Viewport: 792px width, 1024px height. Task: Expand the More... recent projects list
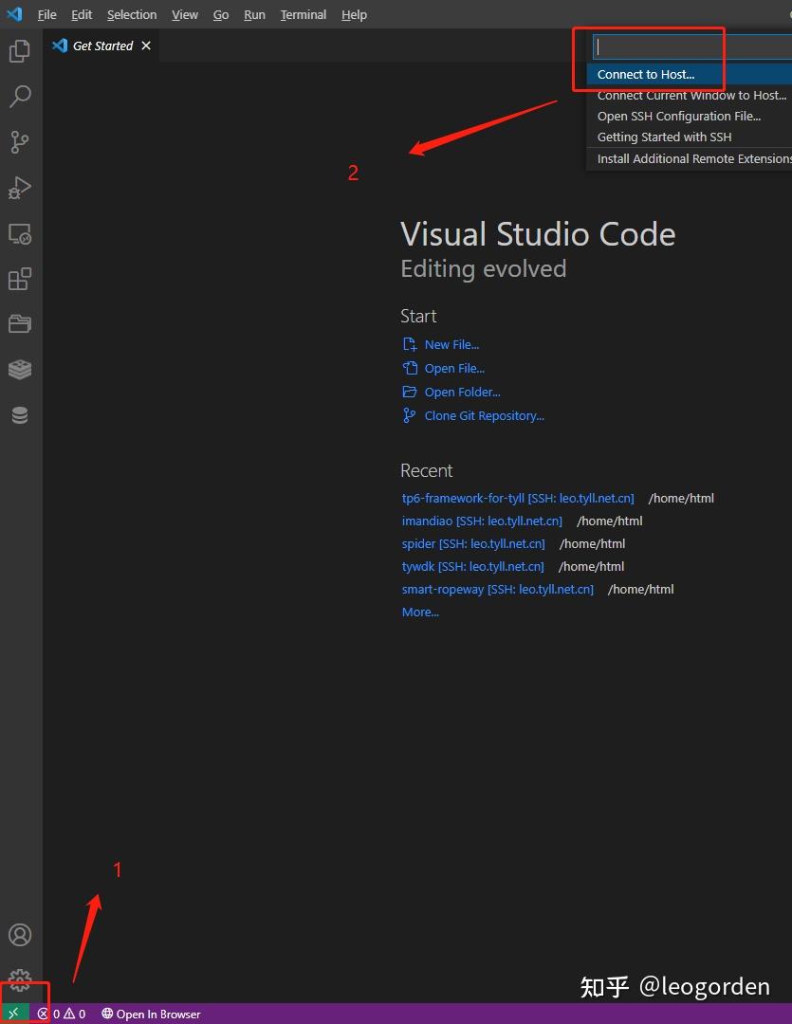(x=419, y=612)
